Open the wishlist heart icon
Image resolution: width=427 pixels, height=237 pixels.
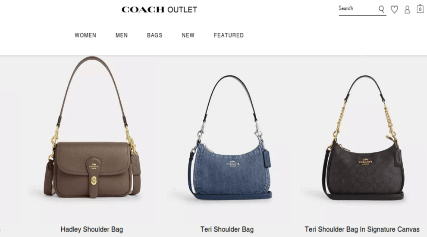(394, 9)
